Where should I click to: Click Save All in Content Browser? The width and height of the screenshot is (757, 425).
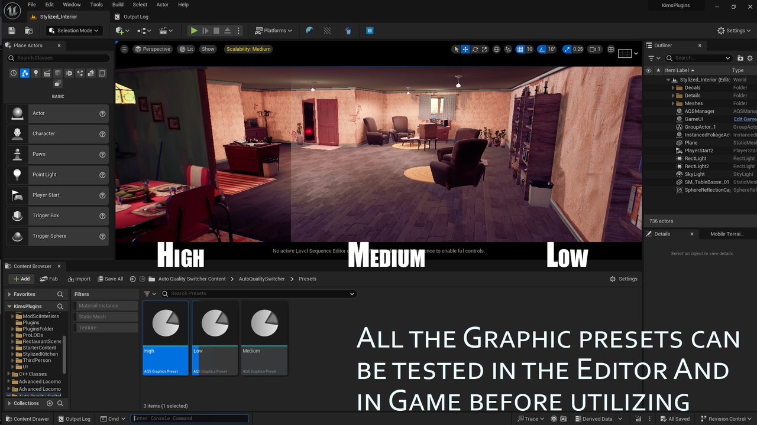coord(110,279)
